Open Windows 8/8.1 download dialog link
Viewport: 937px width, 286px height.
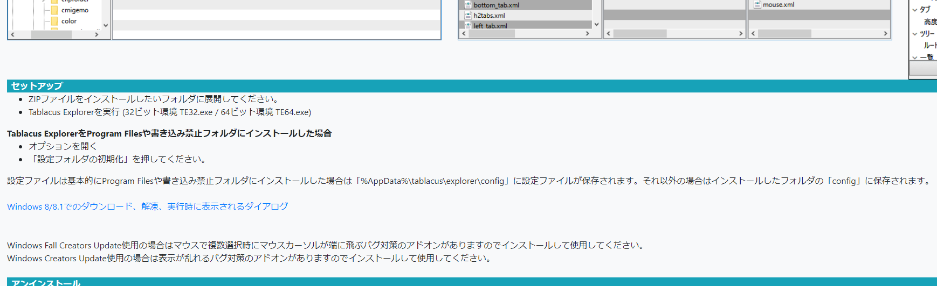(147, 206)
